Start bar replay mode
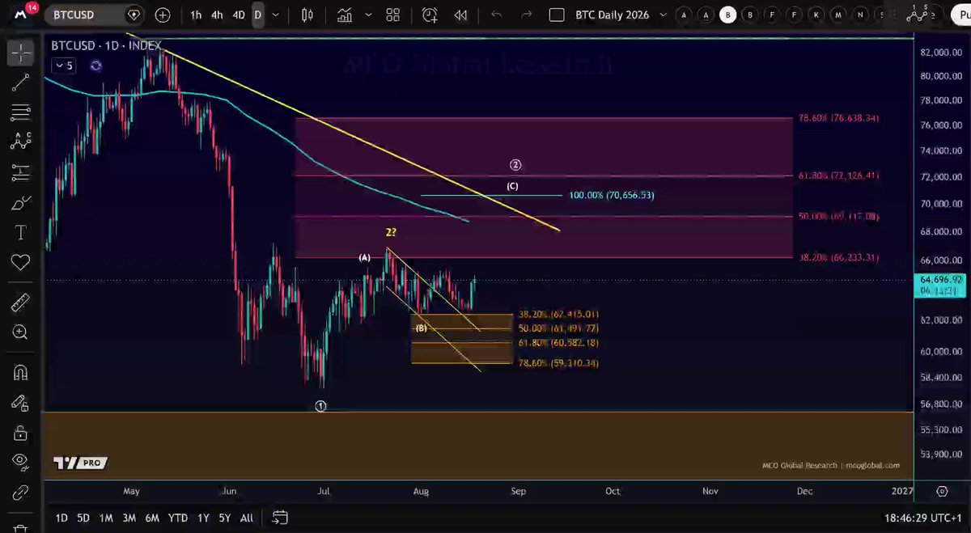 [x=461, y=15]
